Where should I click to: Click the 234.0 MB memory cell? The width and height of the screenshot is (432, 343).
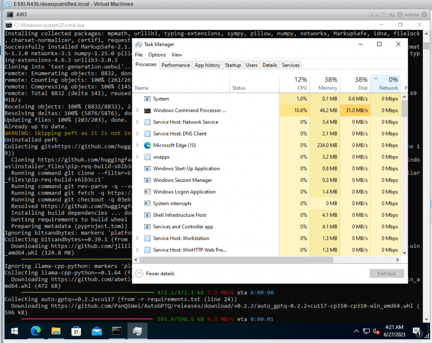(x=325, y=145)
